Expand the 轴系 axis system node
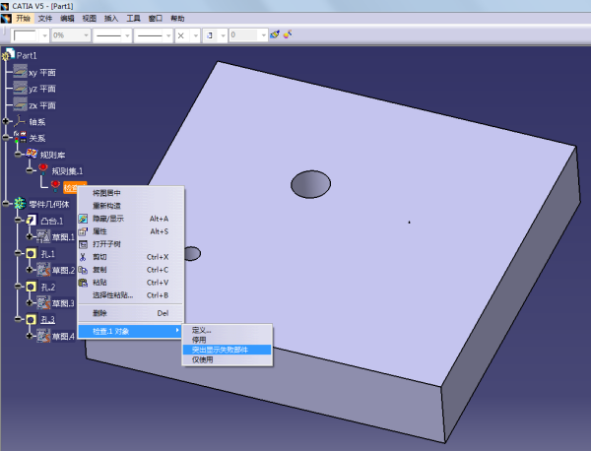Viewport: 591px width, 451px height. [6, 121]
